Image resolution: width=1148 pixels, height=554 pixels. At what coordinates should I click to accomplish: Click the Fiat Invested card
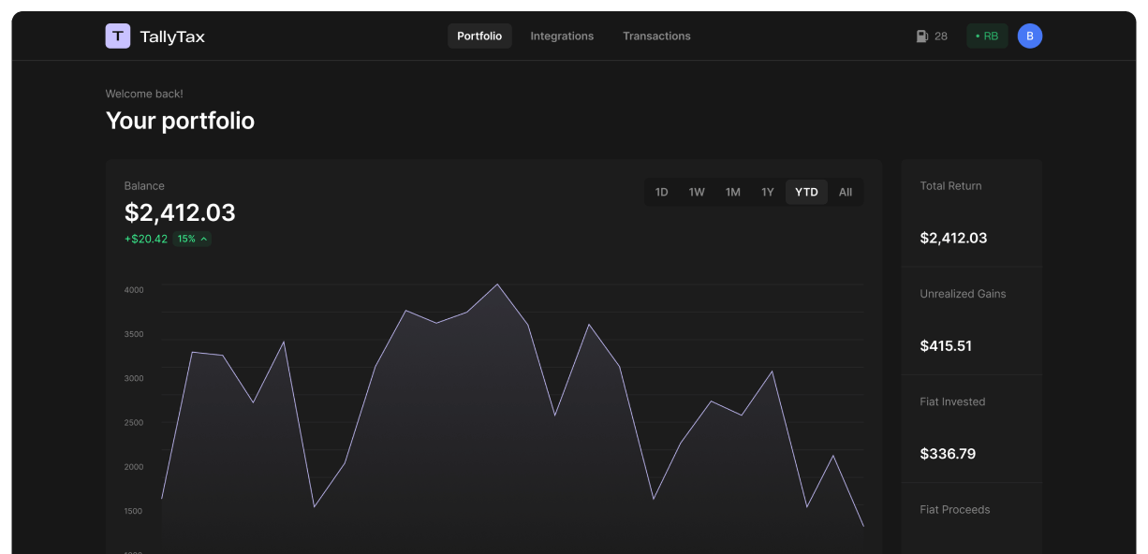point(971,429)
